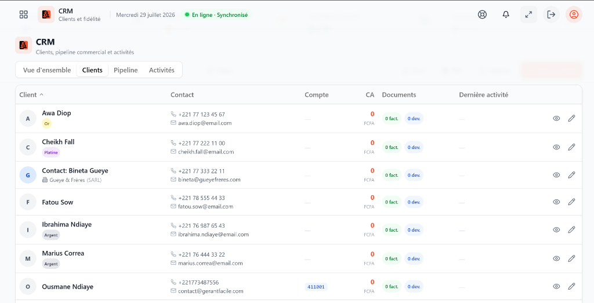This screenshot has height=303, width=594.
Task: Edit Marius Correa with pencil icon
Action: [571, 258]
